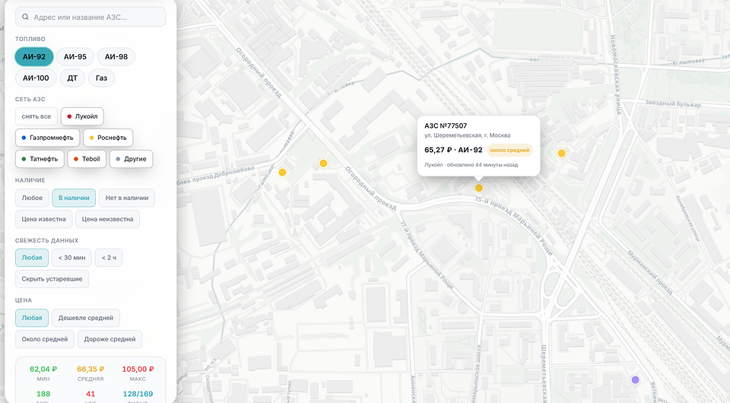This screenshot has width=730, height=403.
Task: Select АИ-100 fuel type
Action: (x=36, y=78)
